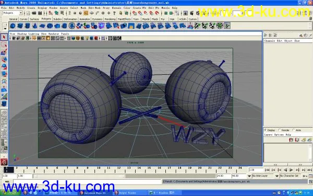The width and height of the screenshot is (313, 196).
Task: Create a polygon torus from the shelf
Action: click(x=50, y=26)
